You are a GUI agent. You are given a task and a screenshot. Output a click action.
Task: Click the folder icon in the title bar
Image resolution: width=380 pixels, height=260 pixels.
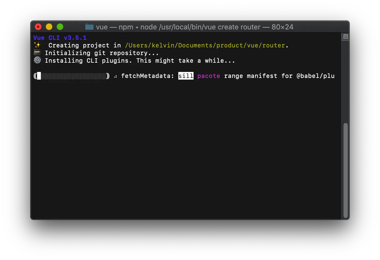(89, 27)
